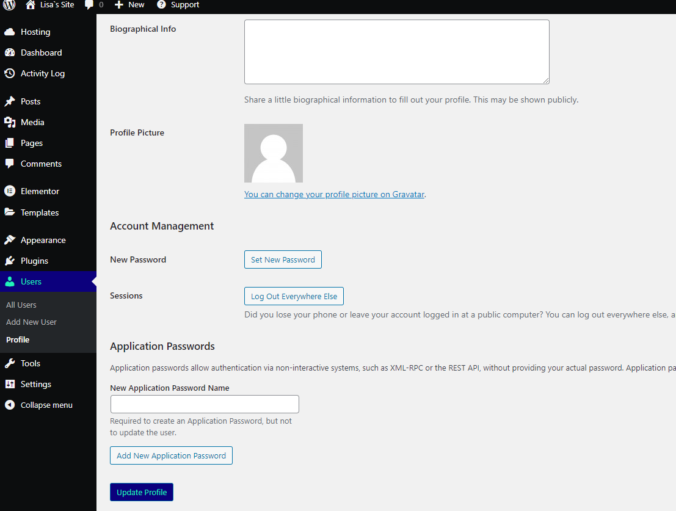Open the Hosting cloud icon

pos(10,32)
